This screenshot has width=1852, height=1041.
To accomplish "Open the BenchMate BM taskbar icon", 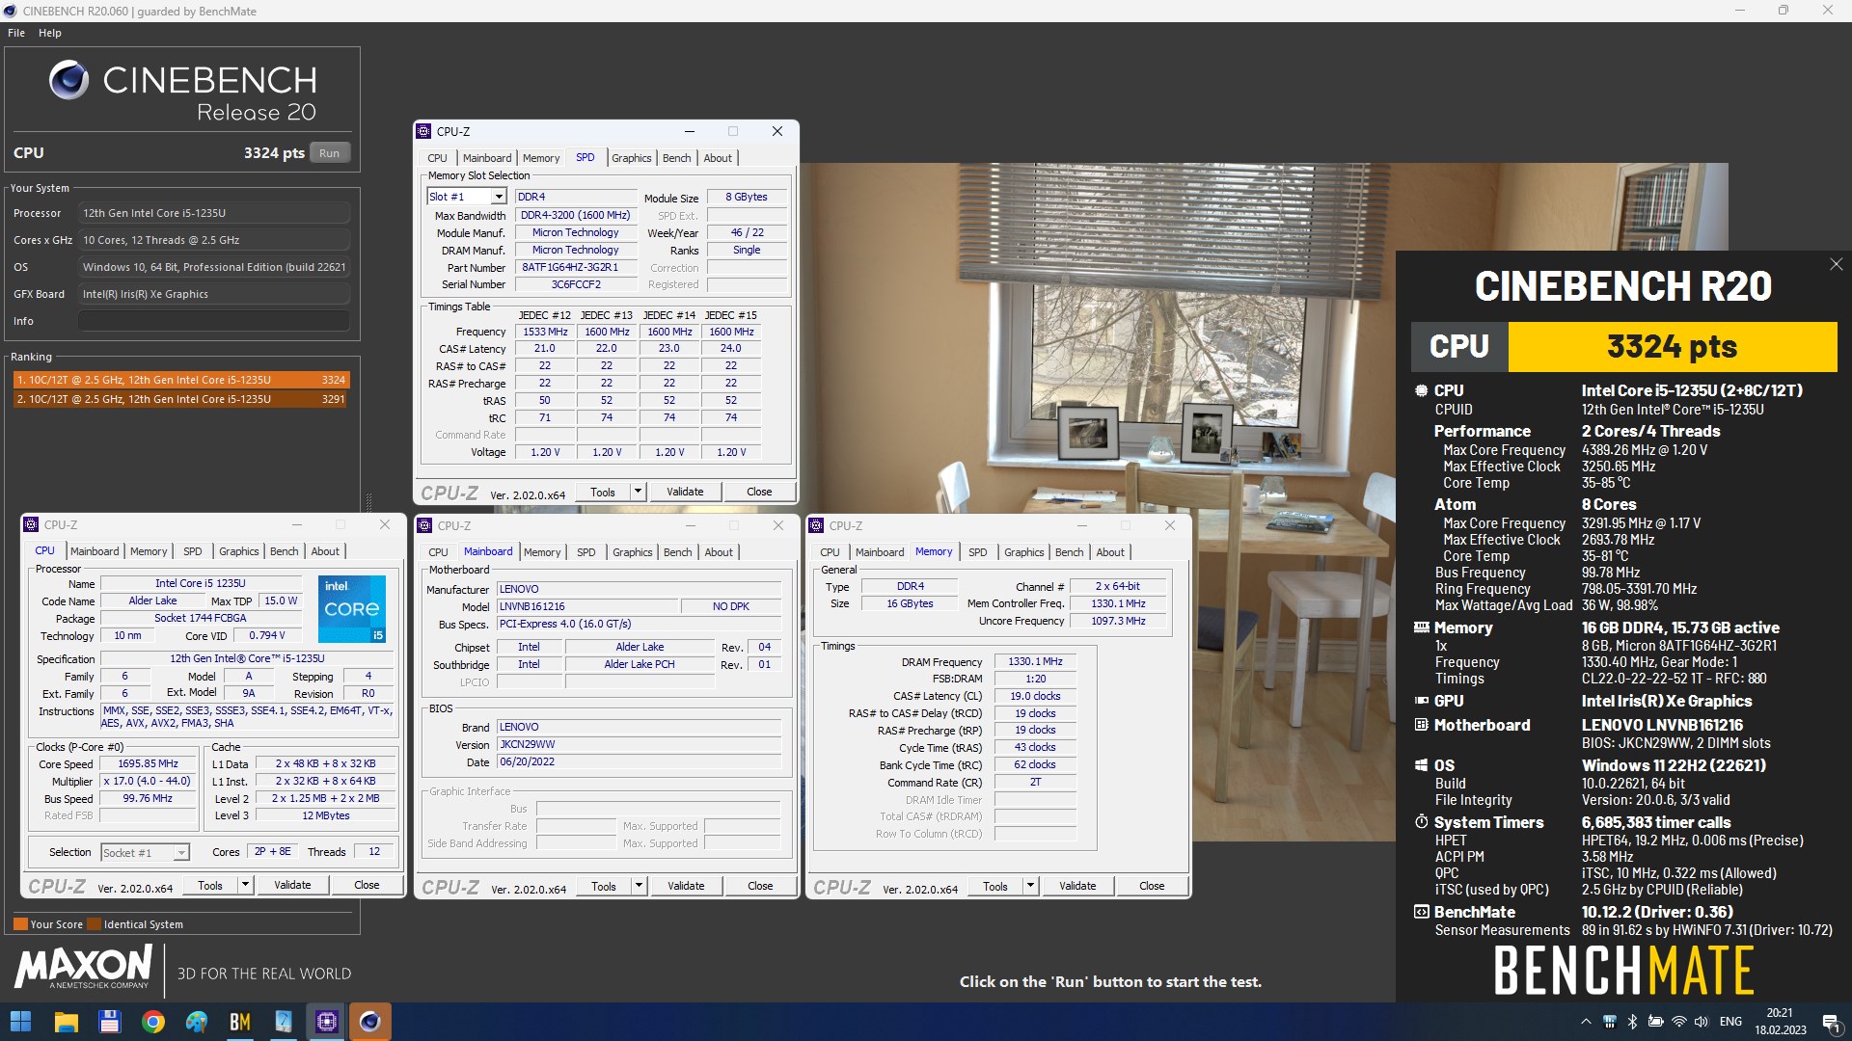I will [x=239, y=1022].
